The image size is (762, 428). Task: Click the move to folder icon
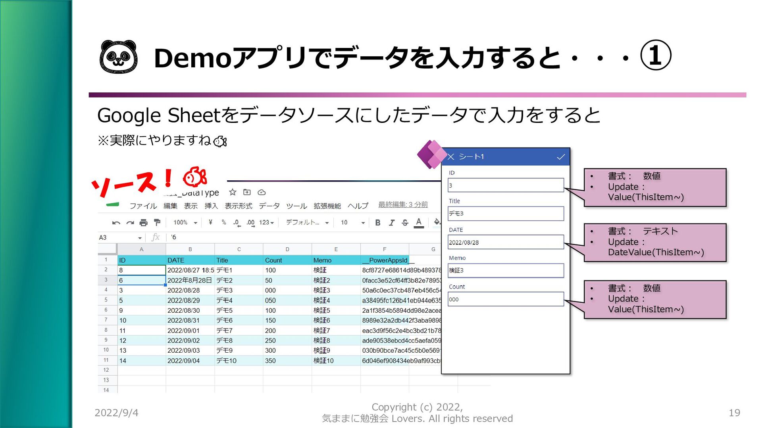pyautogui.click(x=247, y=192)
